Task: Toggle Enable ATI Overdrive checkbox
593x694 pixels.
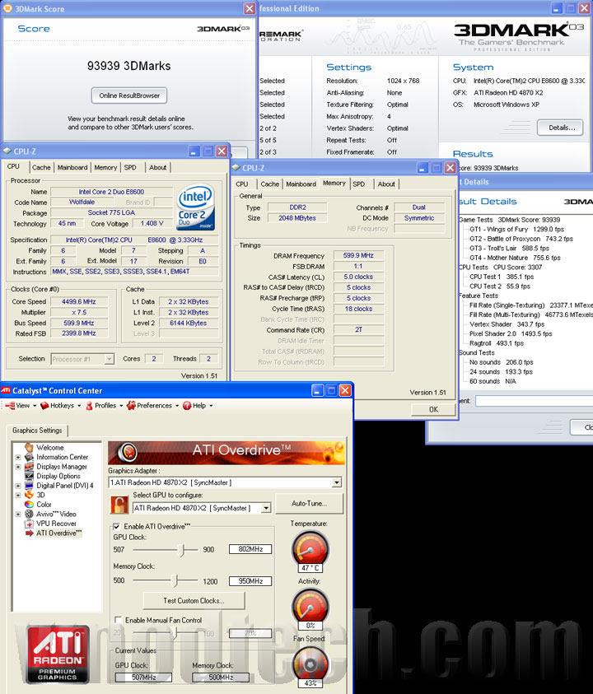Action: click(x=117, y=526)
